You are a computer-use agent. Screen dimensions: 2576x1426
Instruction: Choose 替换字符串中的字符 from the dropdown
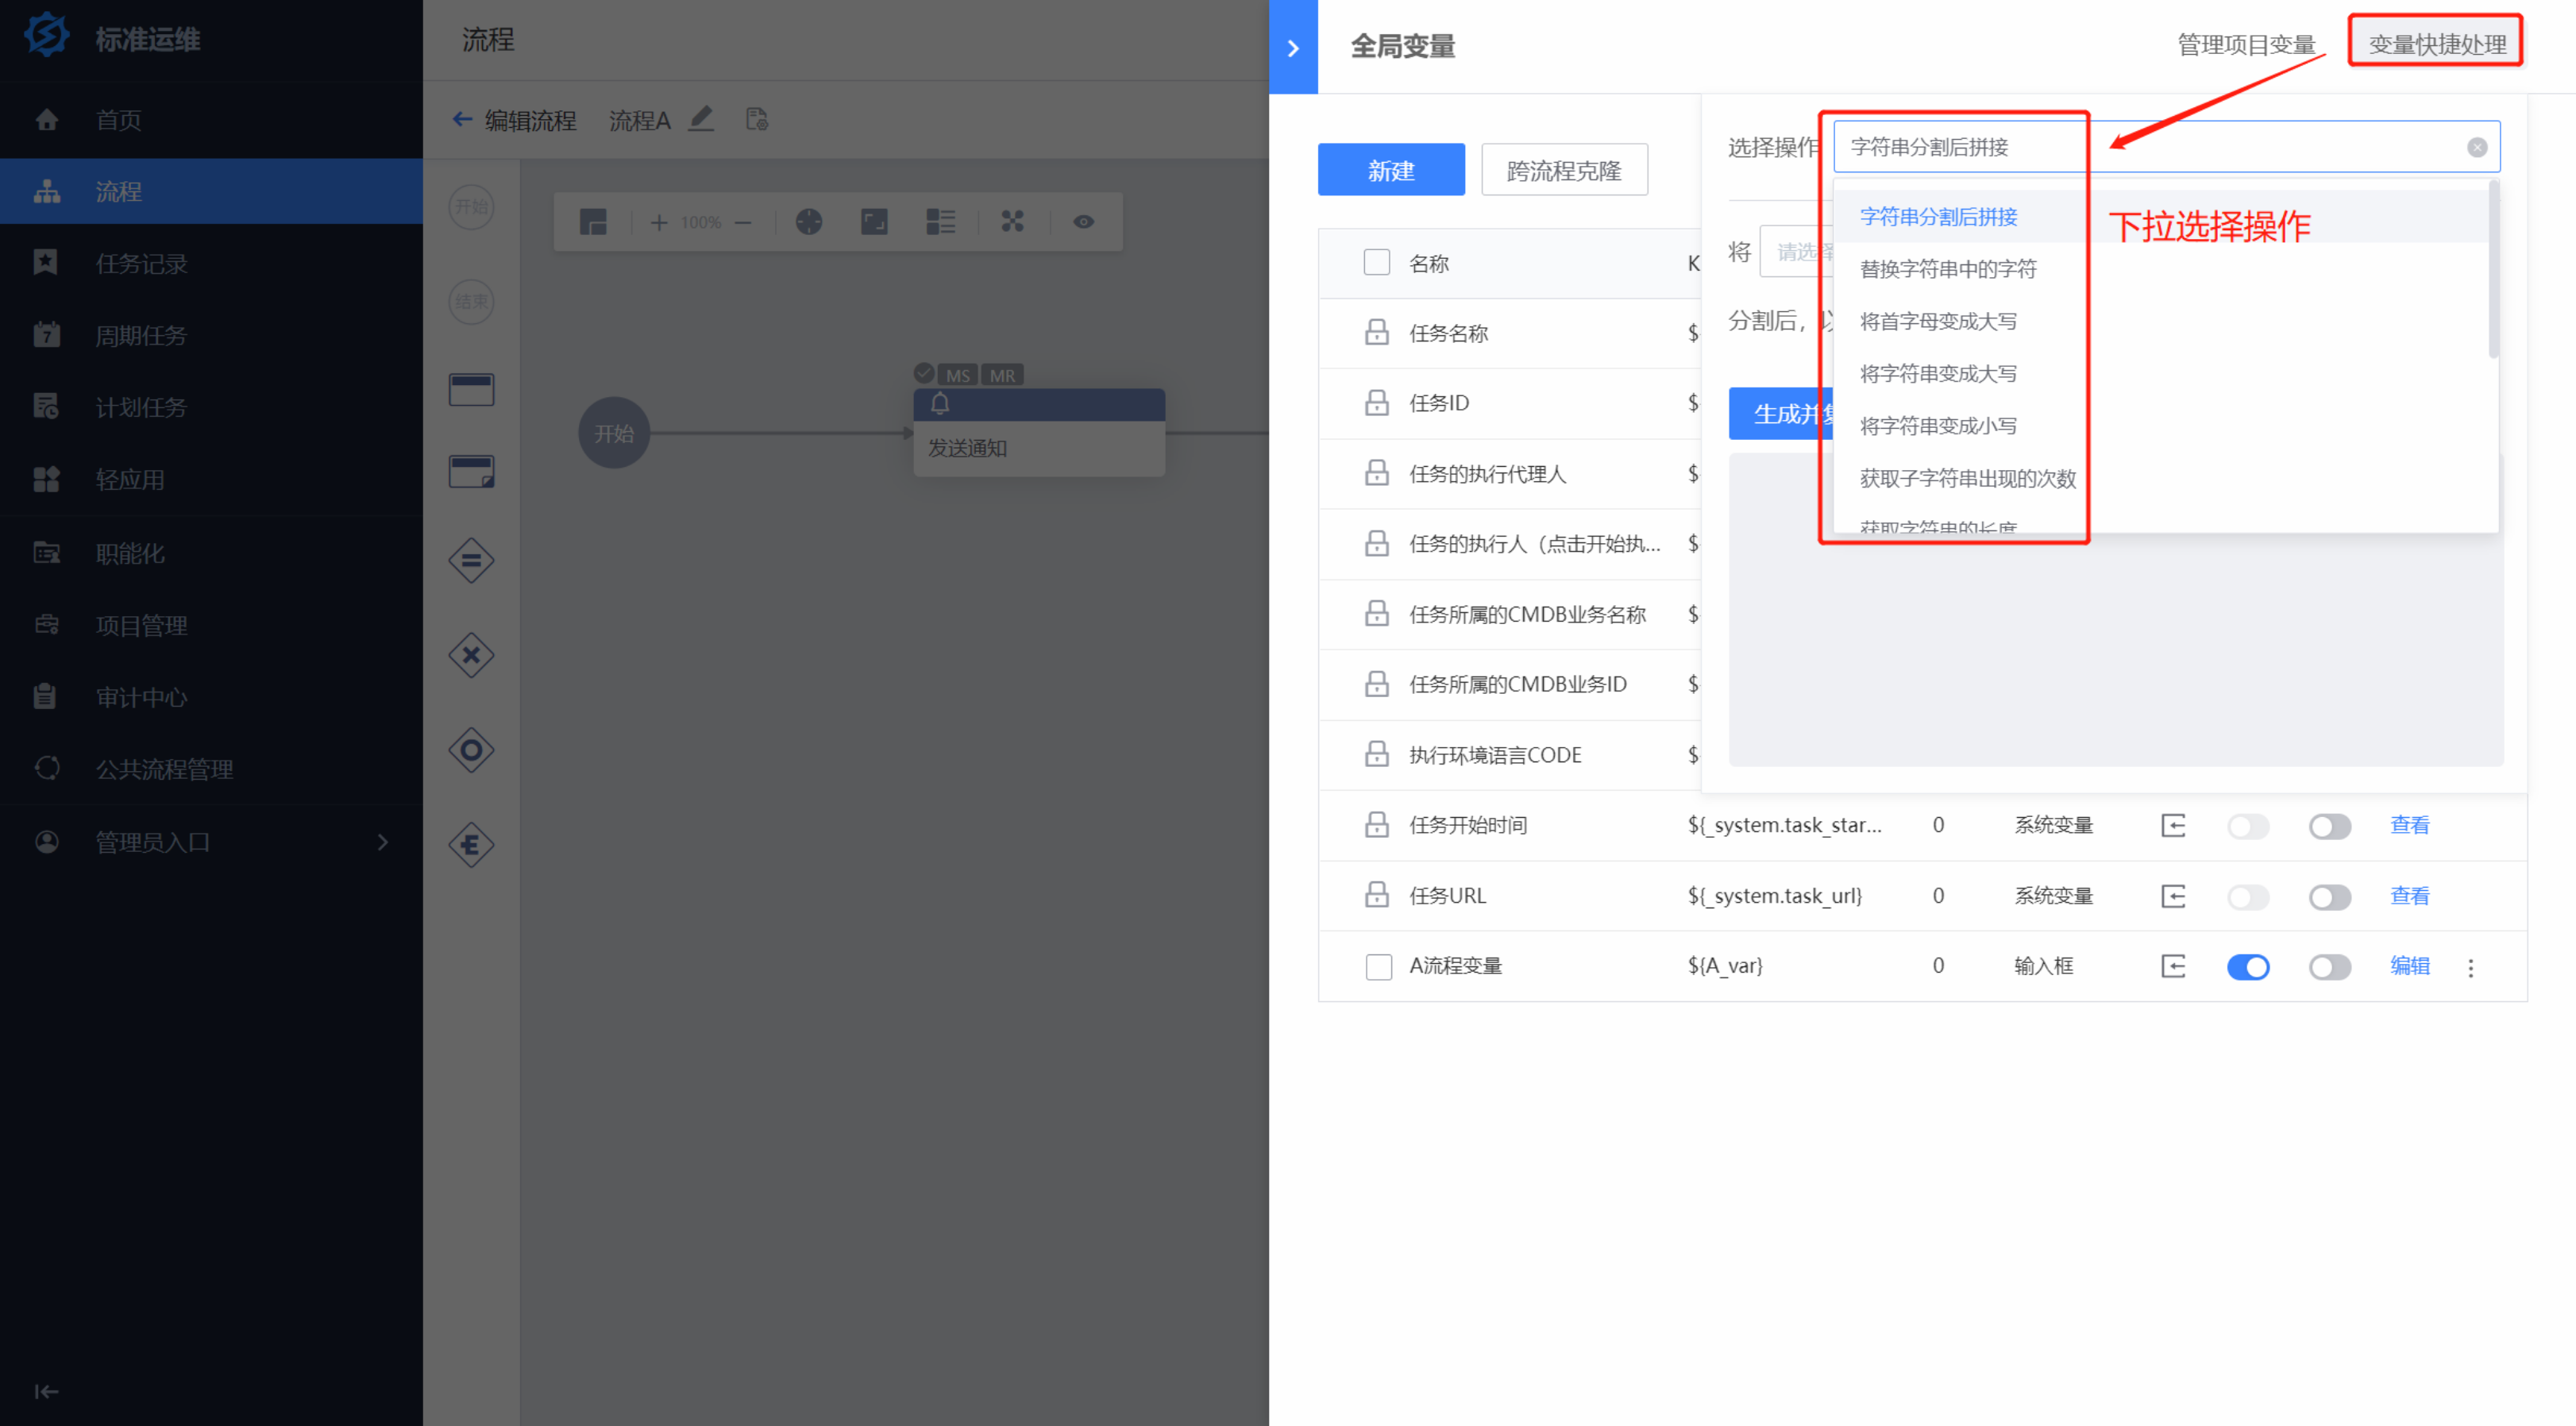pos(1947,269)
